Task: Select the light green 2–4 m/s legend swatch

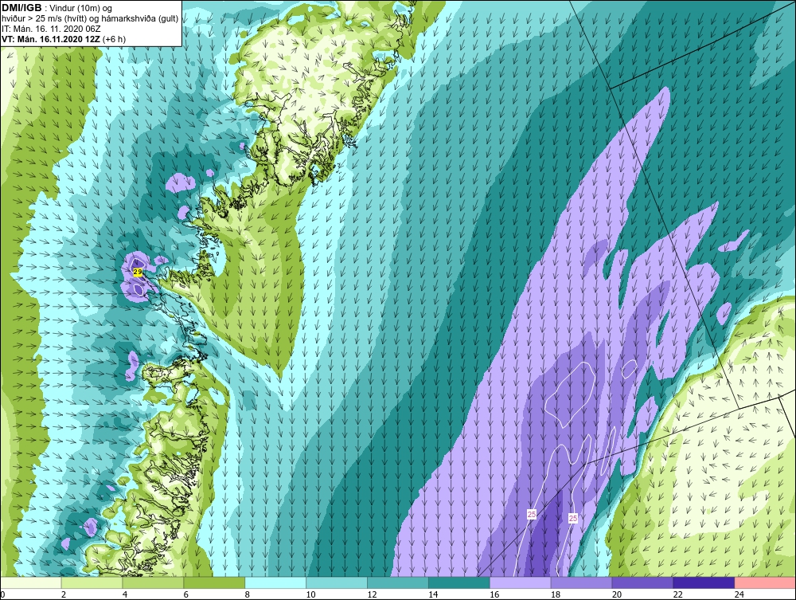Action: (92, 582)
